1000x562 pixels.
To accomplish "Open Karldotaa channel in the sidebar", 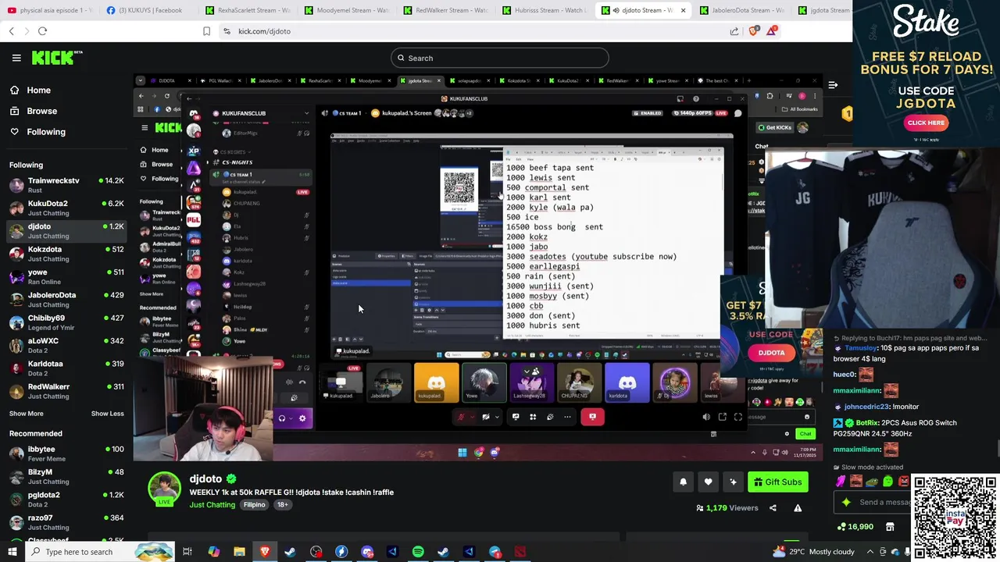I will (66, 368).
